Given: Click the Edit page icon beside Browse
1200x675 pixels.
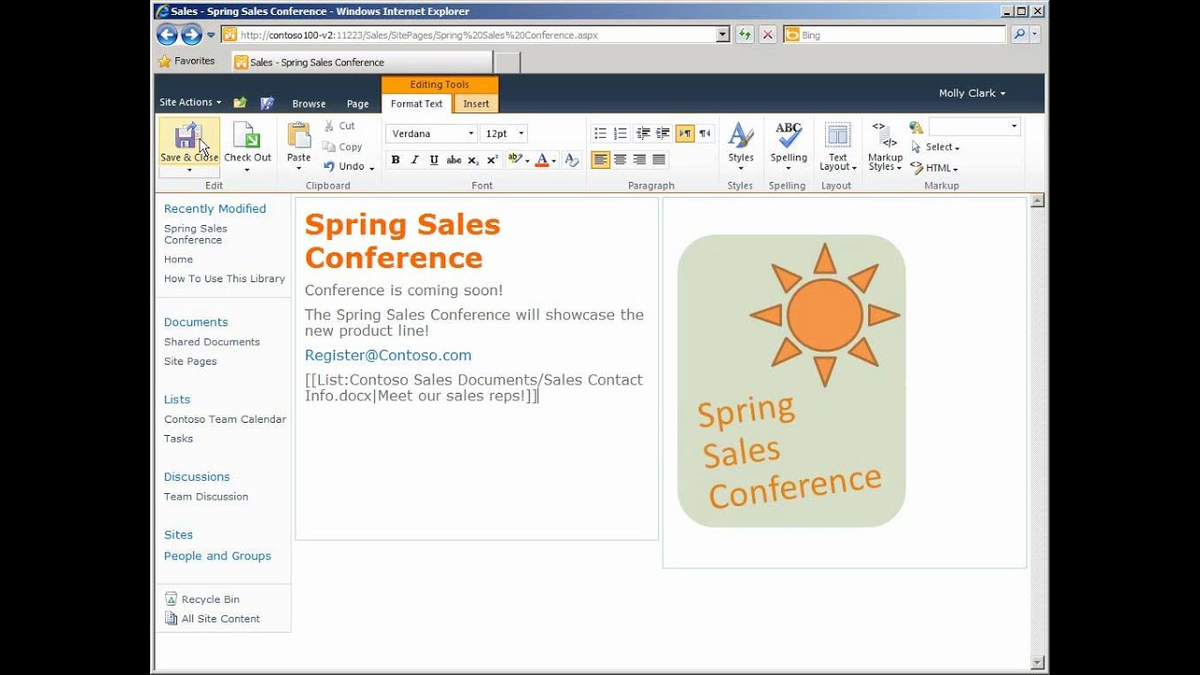Looking at the screenshot, I should [267, 103].
